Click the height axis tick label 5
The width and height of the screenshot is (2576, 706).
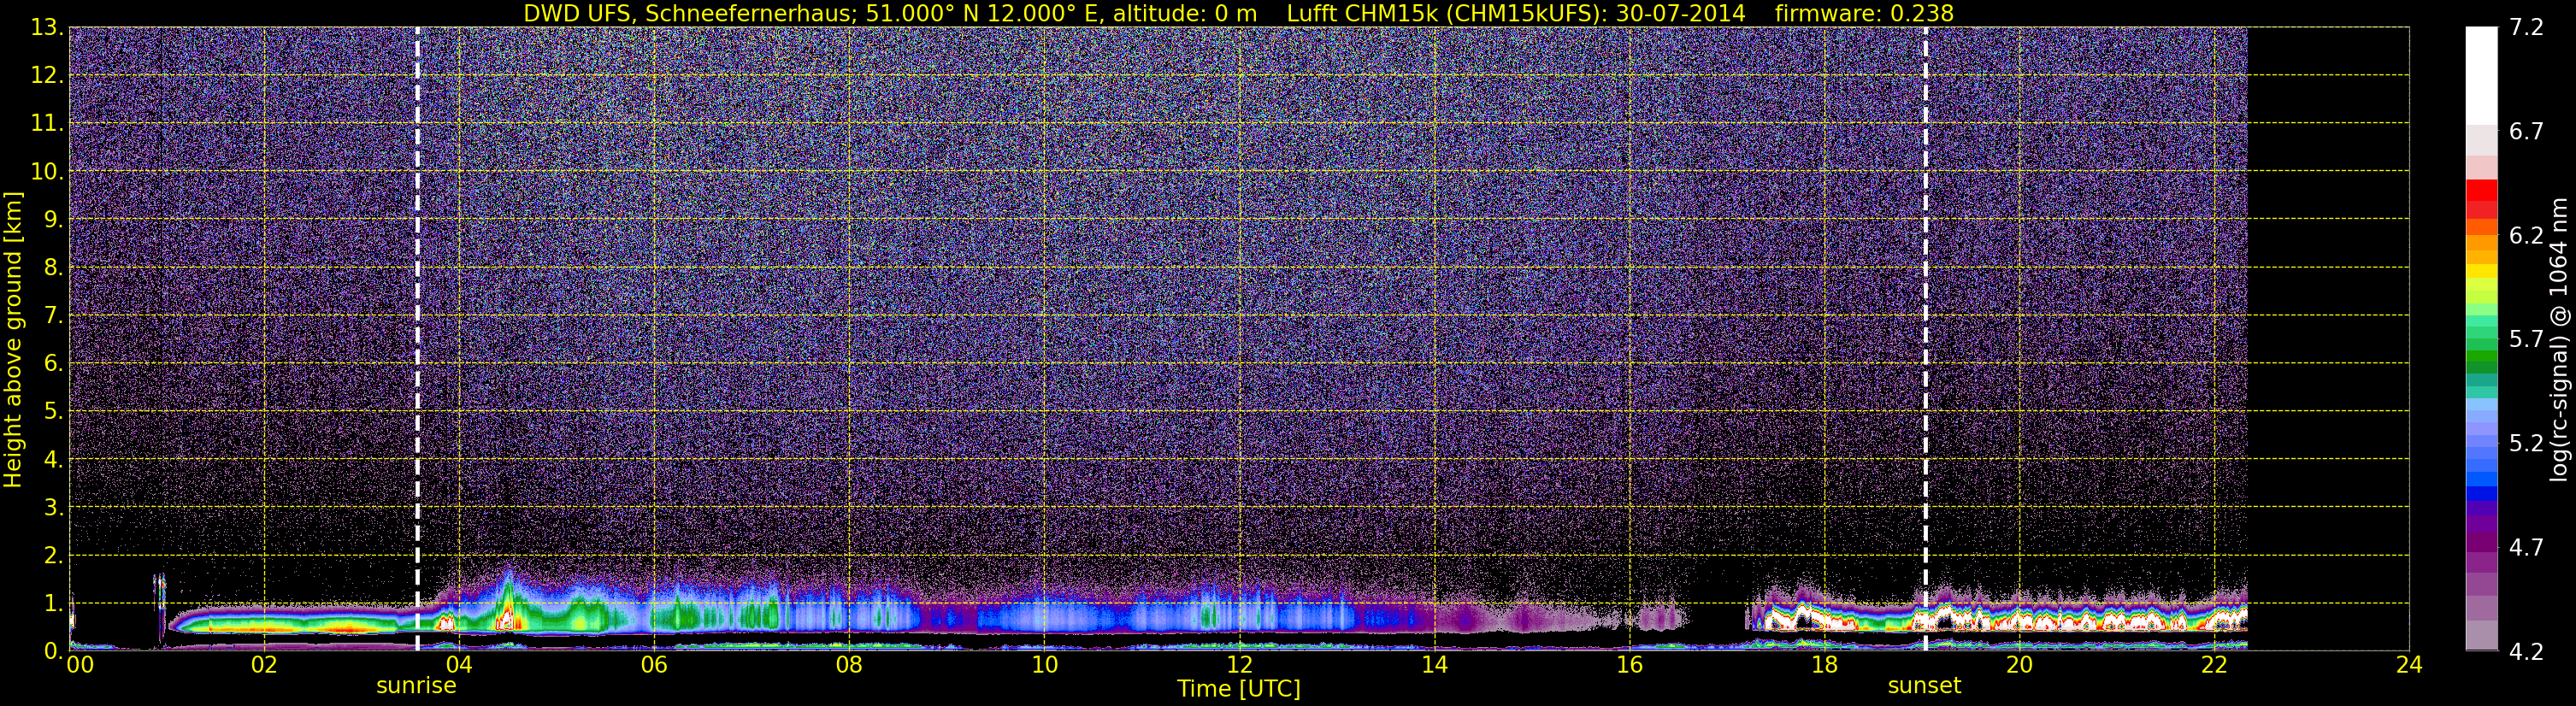pyautogui.click(x=52, y=412)
